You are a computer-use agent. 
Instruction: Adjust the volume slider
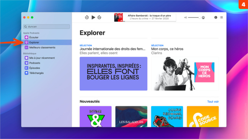coord(194,18)
